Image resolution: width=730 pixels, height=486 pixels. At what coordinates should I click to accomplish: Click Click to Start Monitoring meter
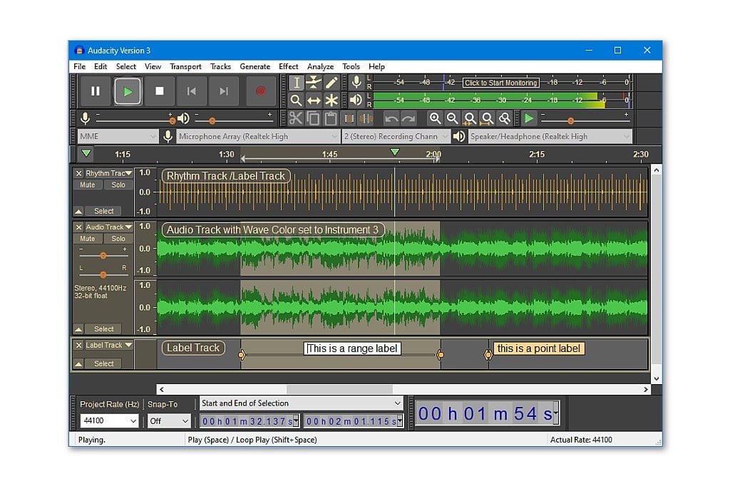(501, 83)
